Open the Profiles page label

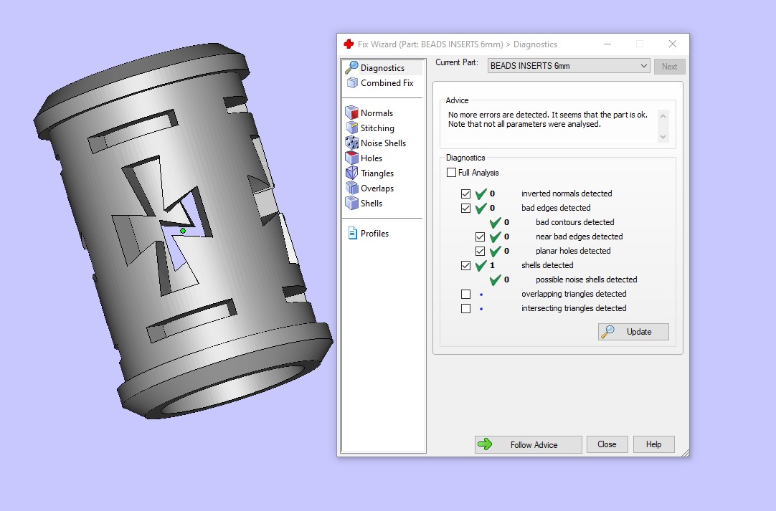click(x=374, y=233)
